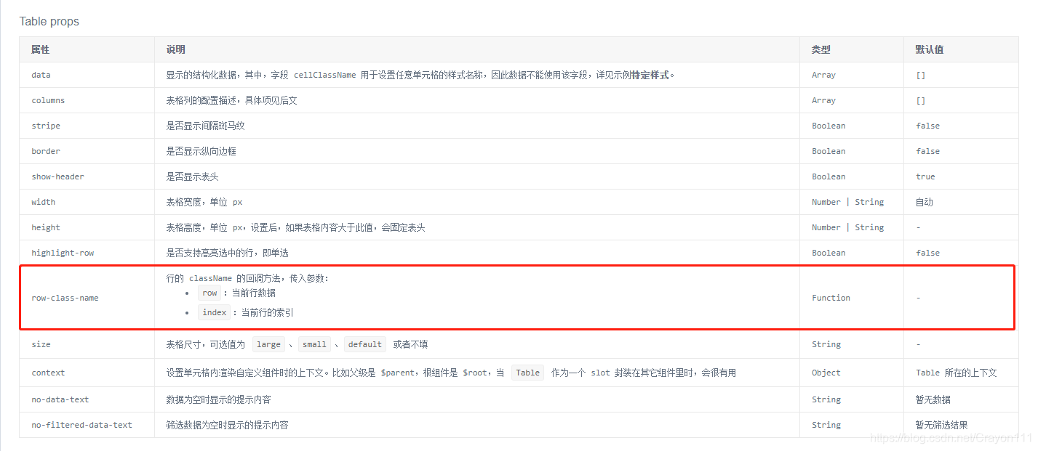Select the "stripe" property label
The image size is (1038, 451).
pyautogui.click(x=46, y=125)
